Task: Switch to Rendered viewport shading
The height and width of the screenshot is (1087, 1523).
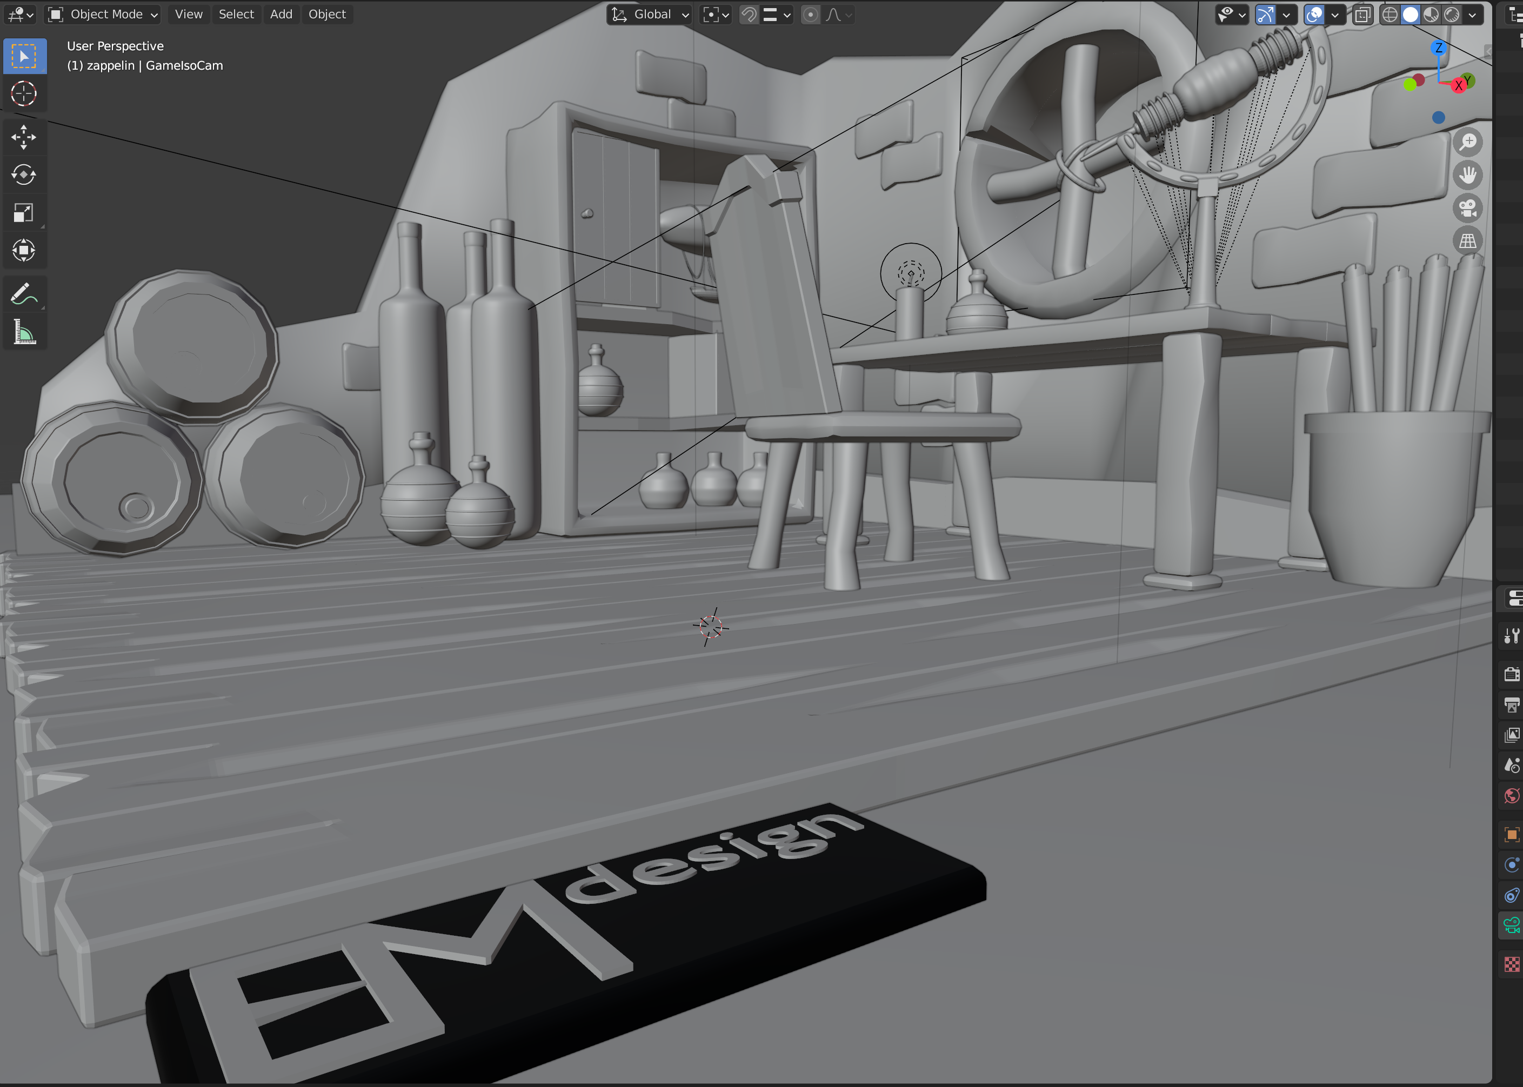Action: point(1451,15)
